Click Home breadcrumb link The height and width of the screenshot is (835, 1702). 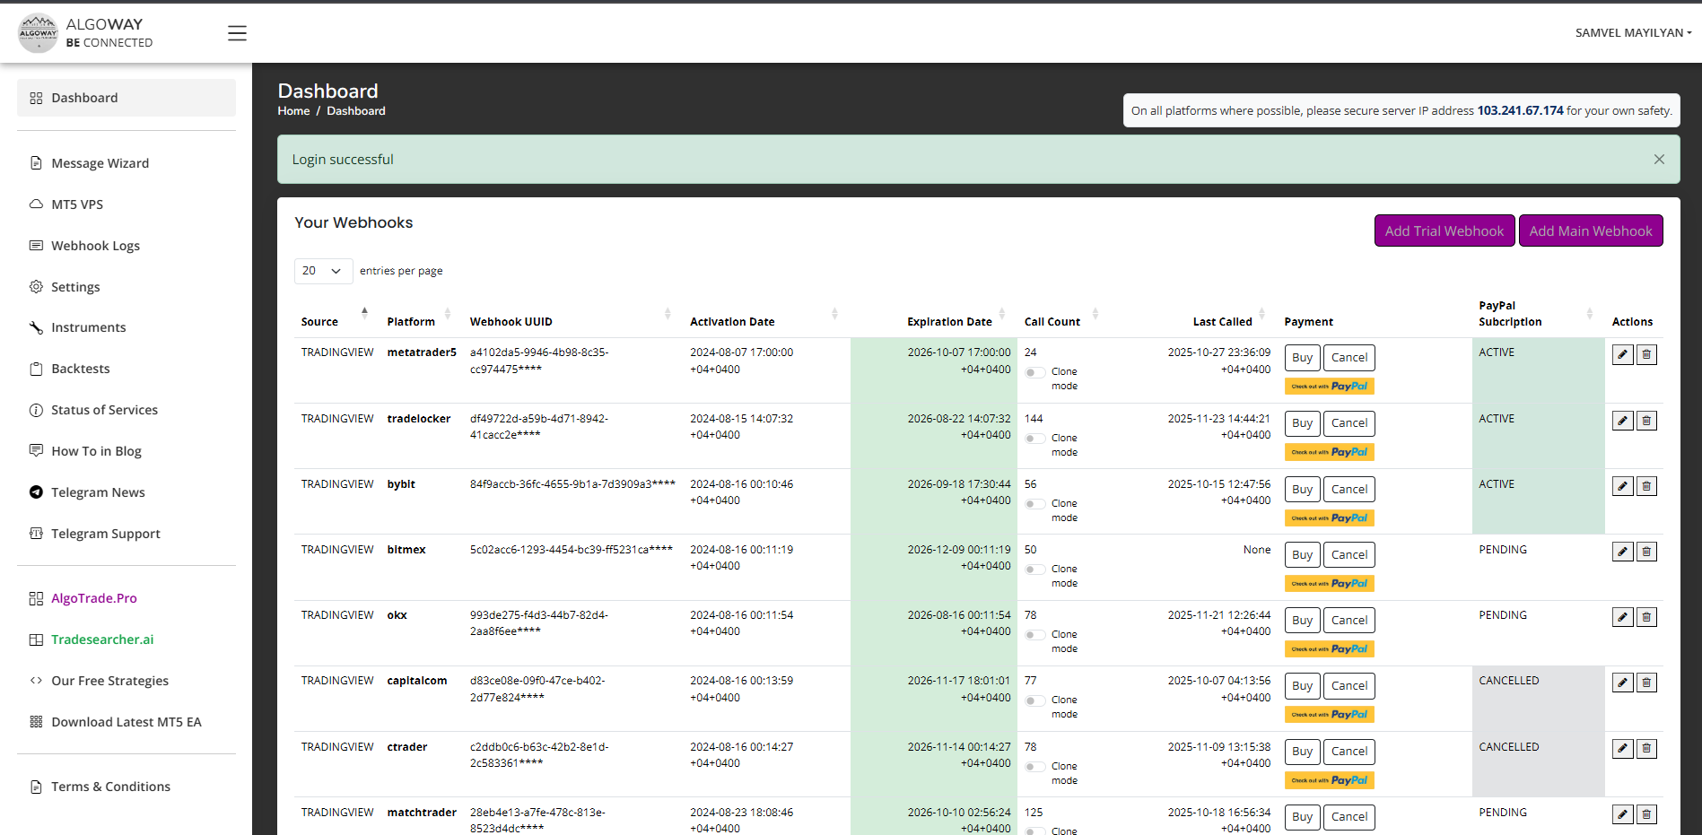click(293, 111)
